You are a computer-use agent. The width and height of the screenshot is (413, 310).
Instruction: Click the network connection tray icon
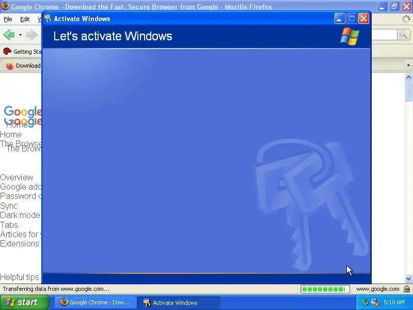(x=375, y=302)
